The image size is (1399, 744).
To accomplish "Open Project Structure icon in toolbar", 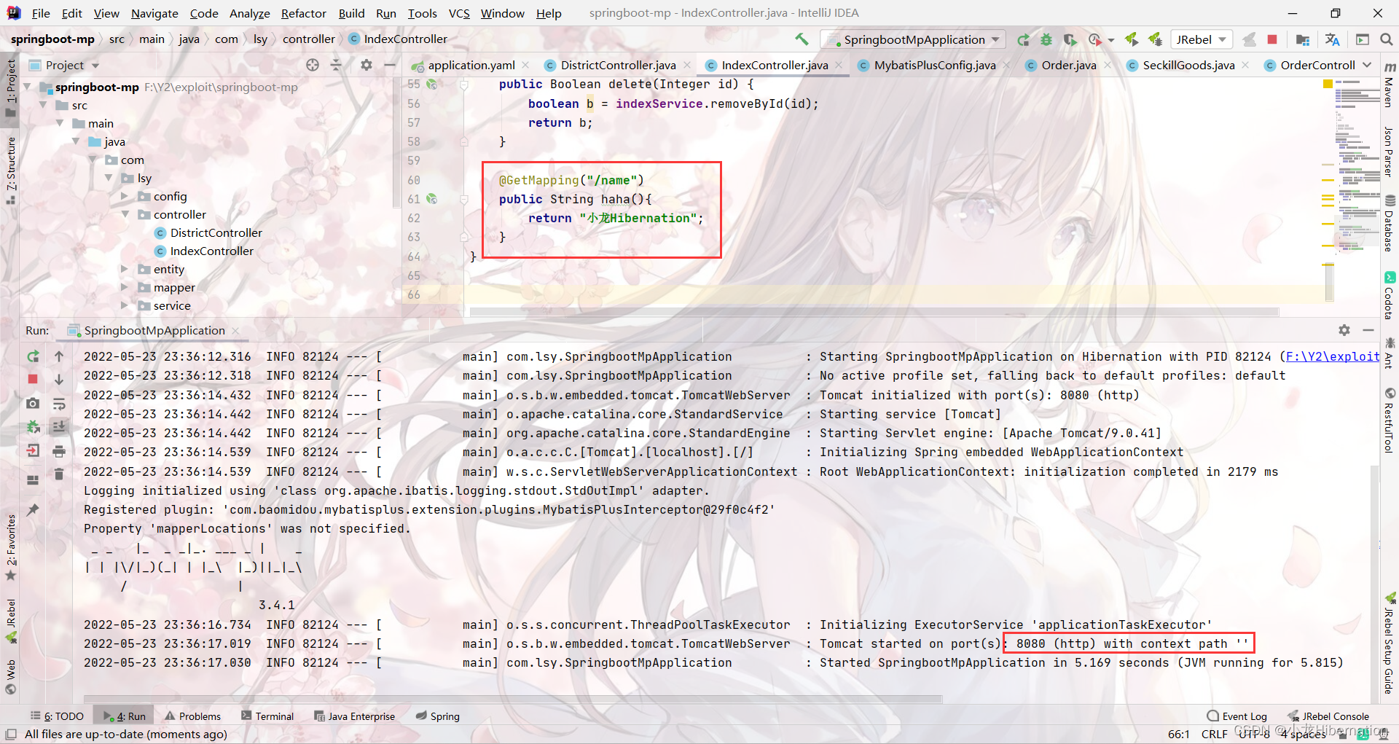I will 1303,39.
